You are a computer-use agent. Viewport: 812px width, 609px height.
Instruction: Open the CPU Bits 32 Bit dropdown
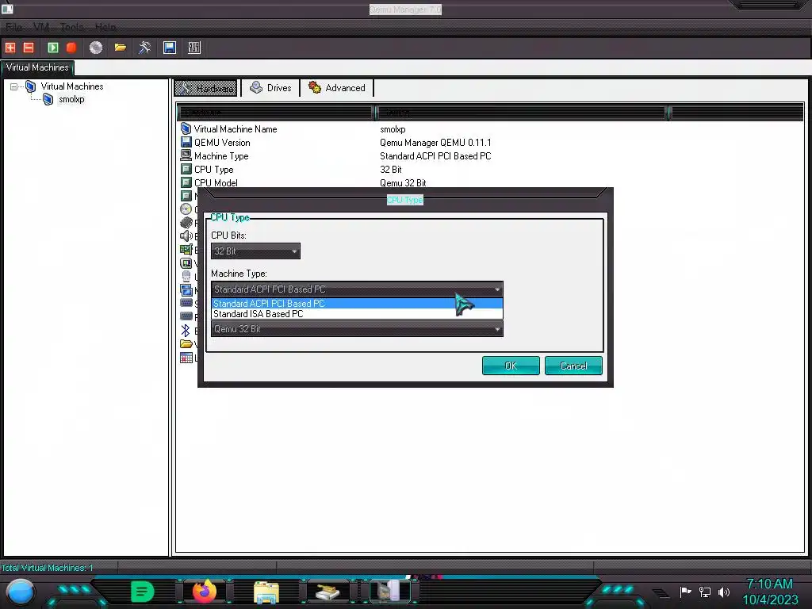point(255,251)
